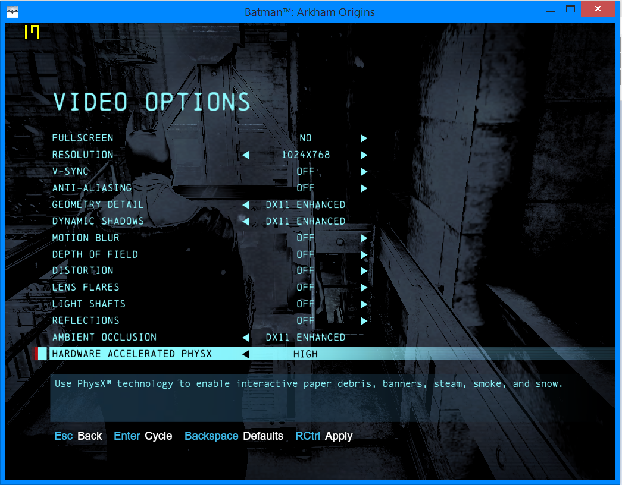Image resolution: width=622 pixels, height=485 pixels.
Task: Change Lens Flares value with right arrow
Action: point(364,288)
